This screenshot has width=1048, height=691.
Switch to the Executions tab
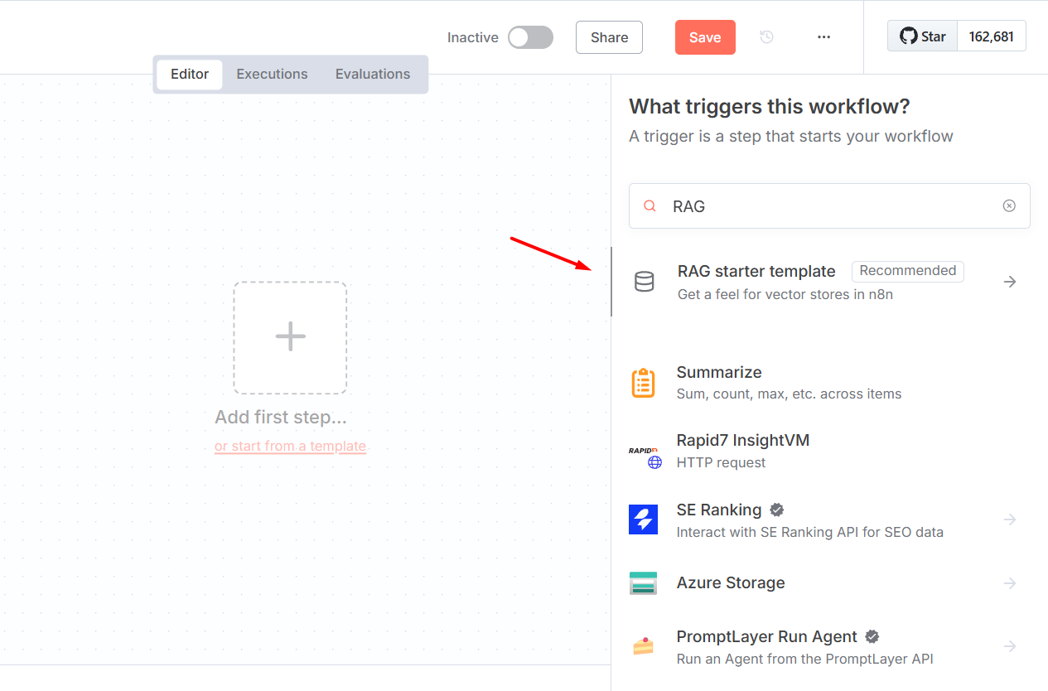tap(272, 74)
